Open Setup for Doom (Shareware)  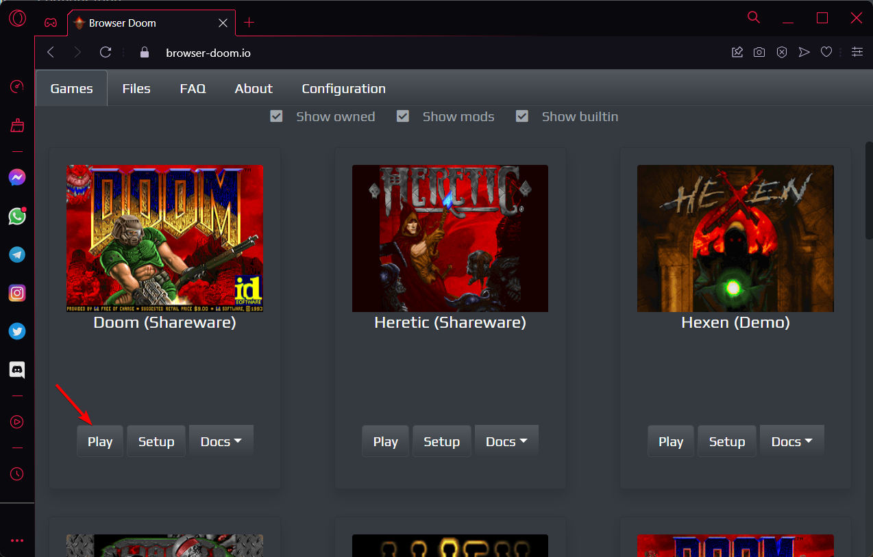156,441
